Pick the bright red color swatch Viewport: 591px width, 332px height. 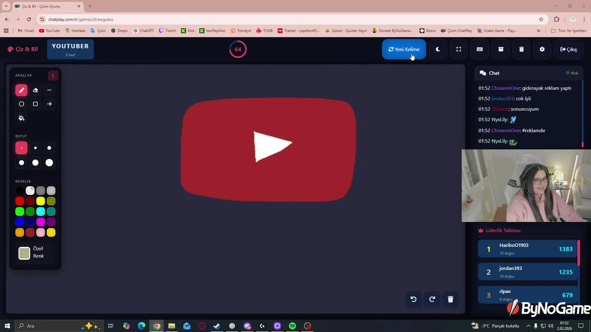[19, 201]
